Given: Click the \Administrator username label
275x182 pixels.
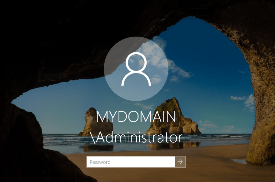Looking at the screenshot, I should pos(137,137).
